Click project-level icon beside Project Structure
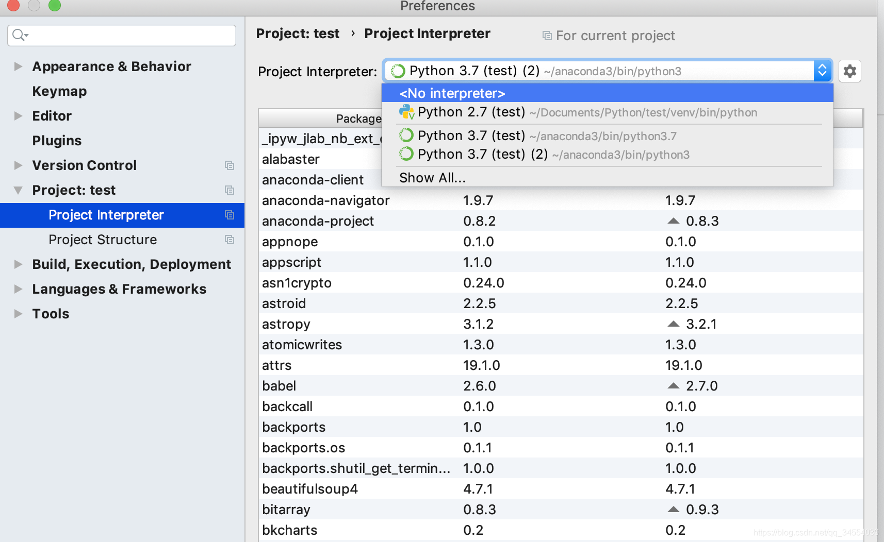This screenshot has width=884, height=542. tap(230, 240)
